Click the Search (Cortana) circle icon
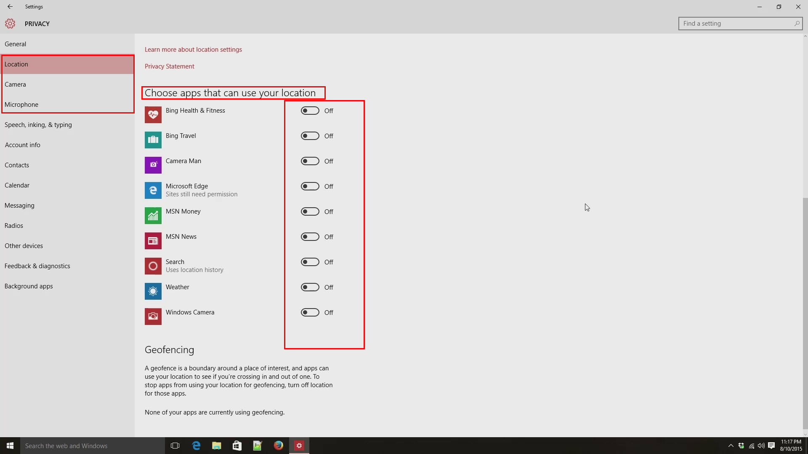808x454 pixels. (153, 266)
